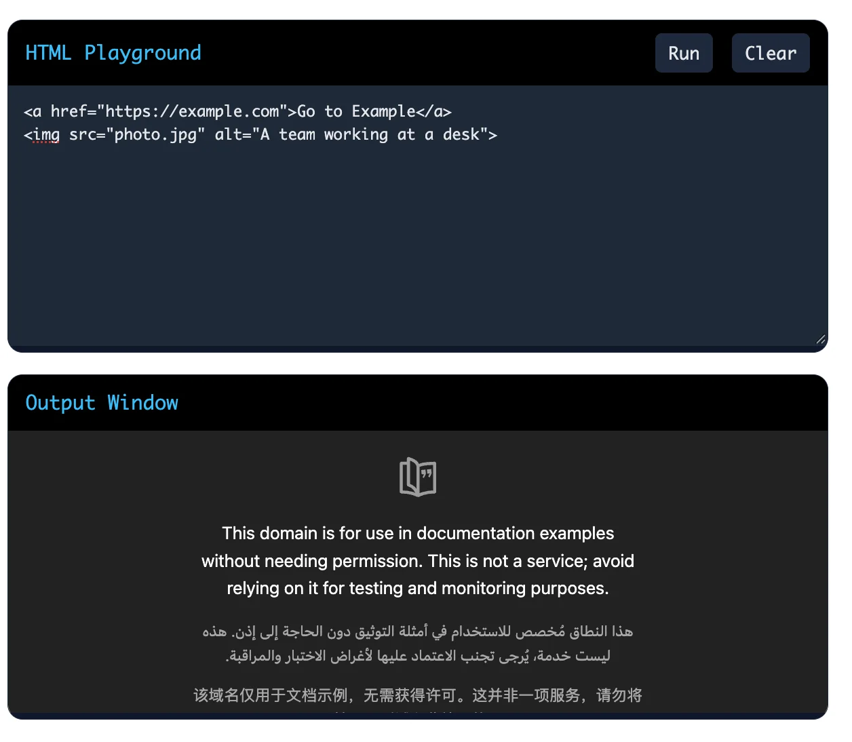This screenshot has width=852, height=742.
Task: Click the Chinese text line beginning 该域名
Action: [418, 695]
